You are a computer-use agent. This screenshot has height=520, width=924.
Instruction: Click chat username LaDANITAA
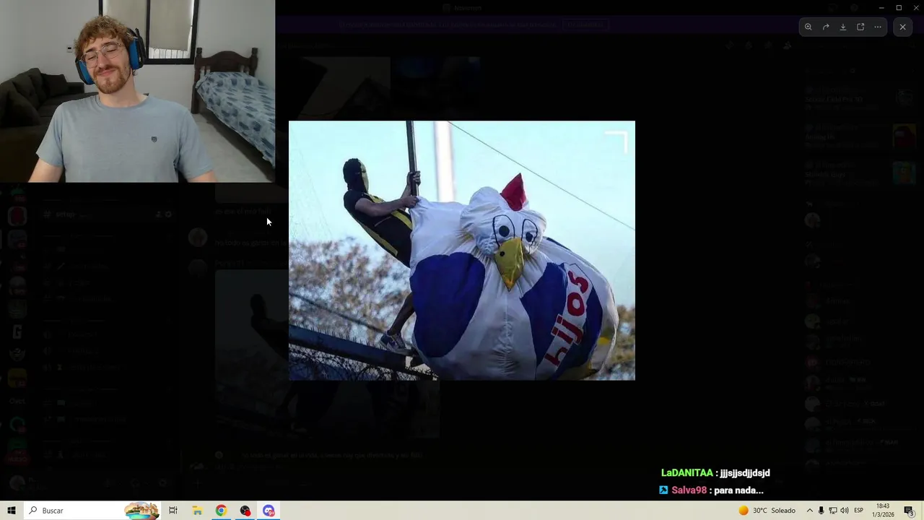pyautogui.click(x=687, y=473)
